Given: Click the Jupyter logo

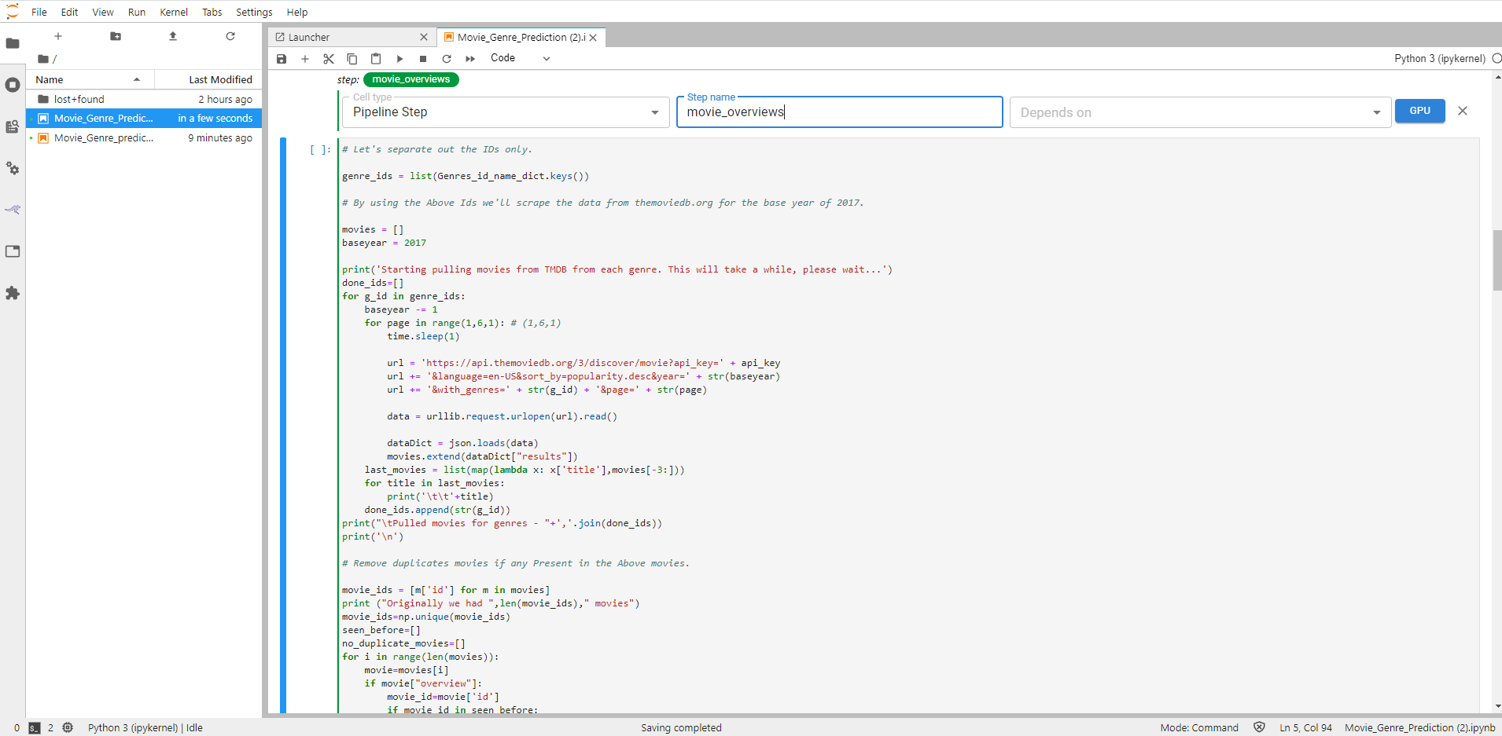Looking at the screenshot, I should click(x=13, y=11).
